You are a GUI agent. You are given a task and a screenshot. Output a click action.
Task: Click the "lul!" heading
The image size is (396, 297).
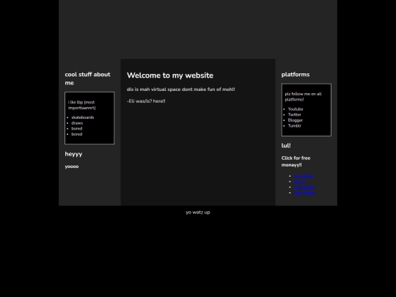click(x=286, y=145)
